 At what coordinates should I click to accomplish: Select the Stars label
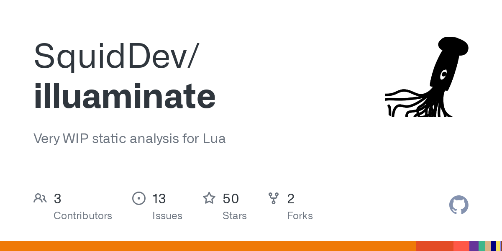coord(235,216)
